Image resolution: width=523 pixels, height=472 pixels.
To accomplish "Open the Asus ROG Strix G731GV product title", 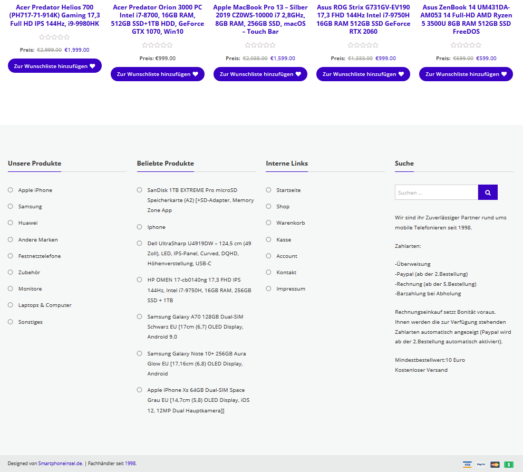I will (363, 20).
